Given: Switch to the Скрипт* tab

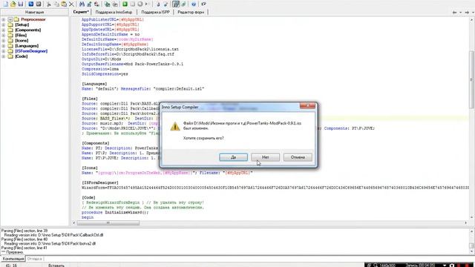Looking at the screenshot, I should [x=81, y=12].
